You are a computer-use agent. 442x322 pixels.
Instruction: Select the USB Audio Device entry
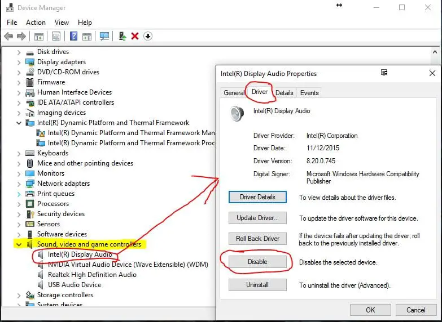pos(75,285)
